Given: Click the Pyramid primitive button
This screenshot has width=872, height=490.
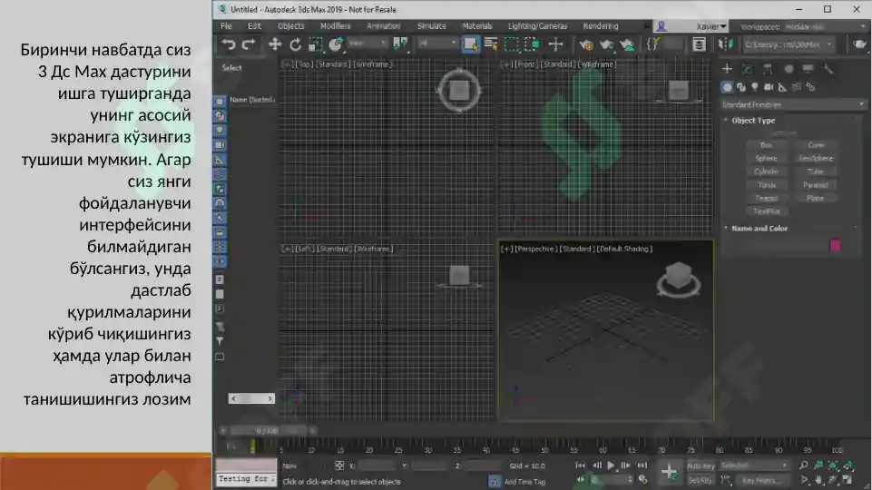Looking at the screenshot, I should pos(815,185).
